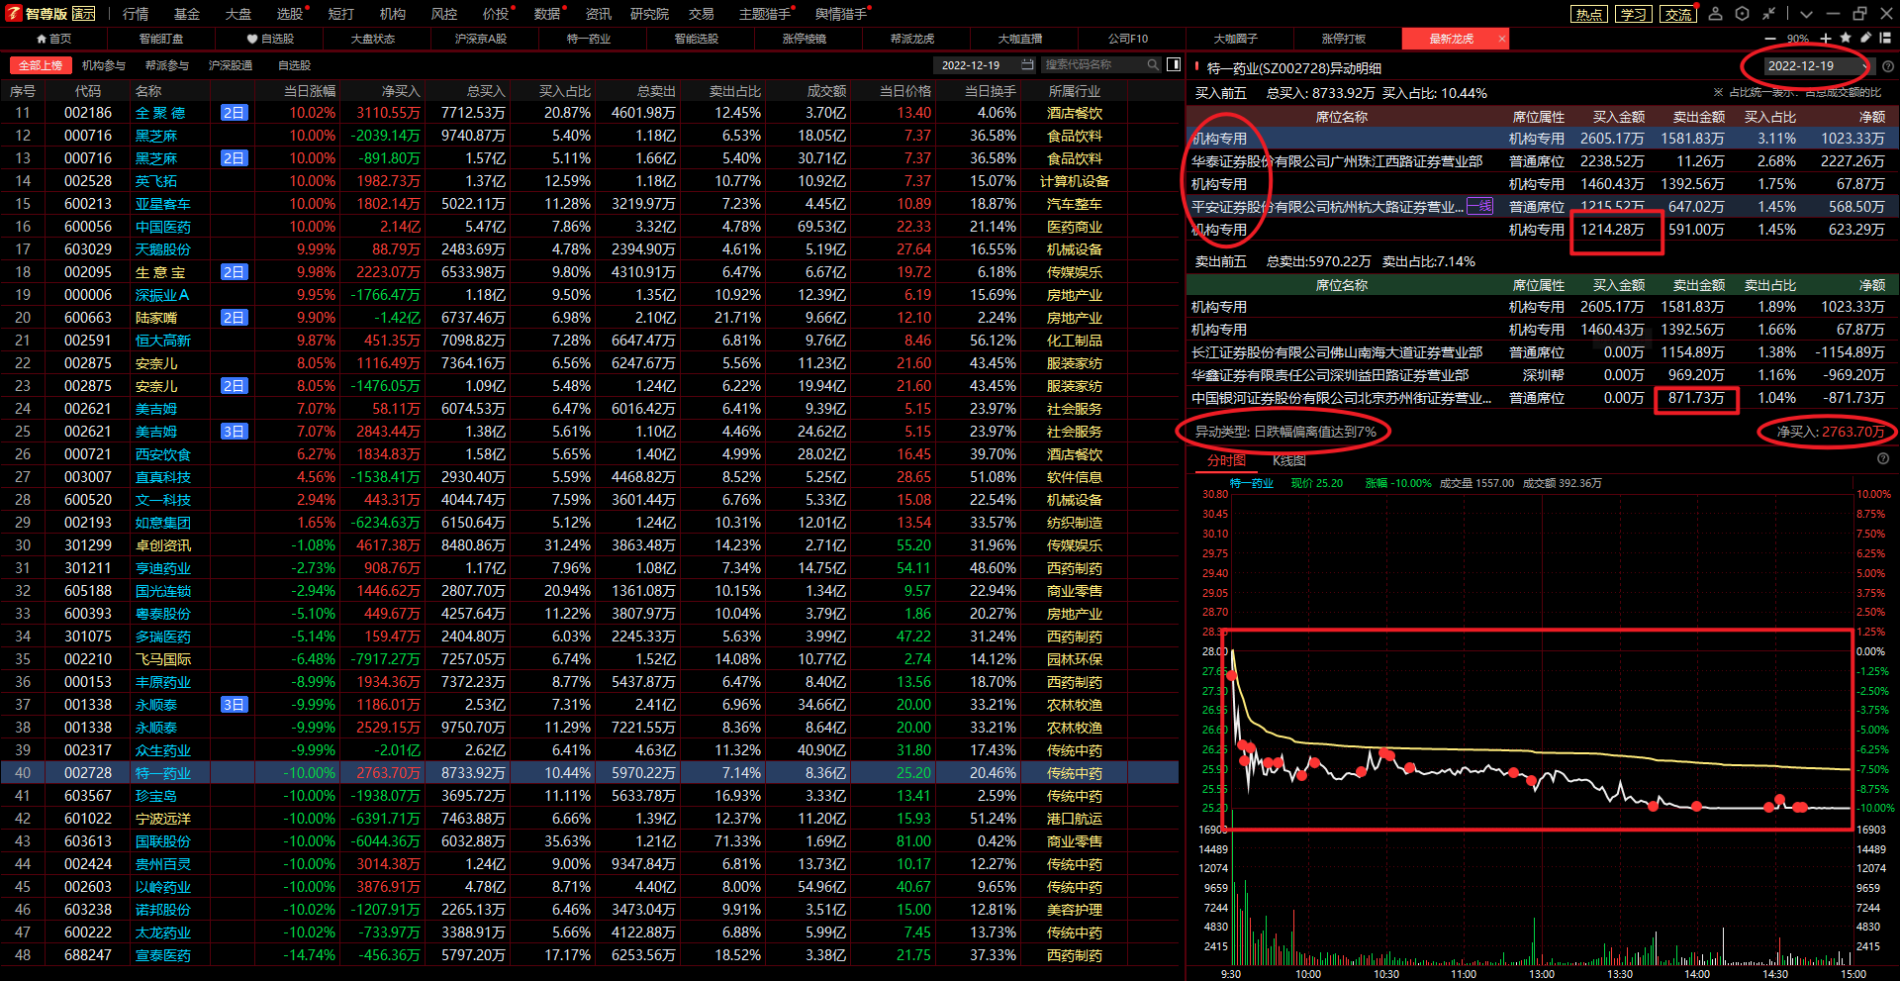The height and width of the screenshot is (981, 1900).
Task: Click 2日 badge on 全聚德 row
Action: click(x=235, y=113)
